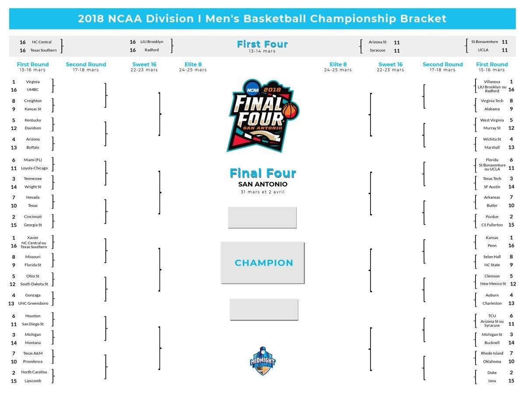Select the right Second Round header
The height and width of the screenshot is (394, 525).
click(443, 64)
